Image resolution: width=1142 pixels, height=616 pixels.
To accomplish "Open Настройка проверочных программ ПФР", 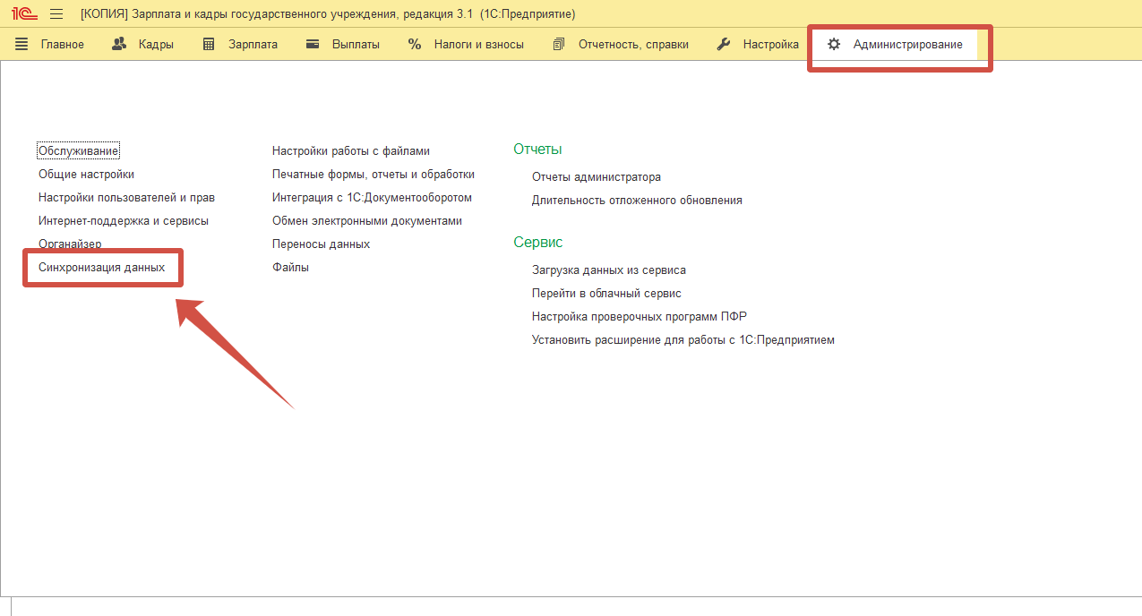I will (x=640, y=316).
